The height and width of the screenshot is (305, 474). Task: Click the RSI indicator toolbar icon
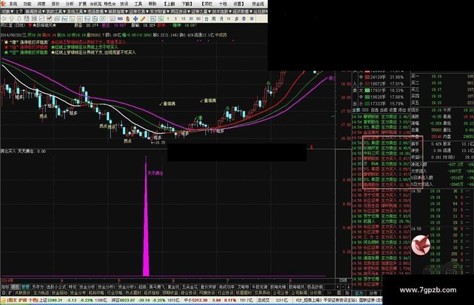pos(120,19)
